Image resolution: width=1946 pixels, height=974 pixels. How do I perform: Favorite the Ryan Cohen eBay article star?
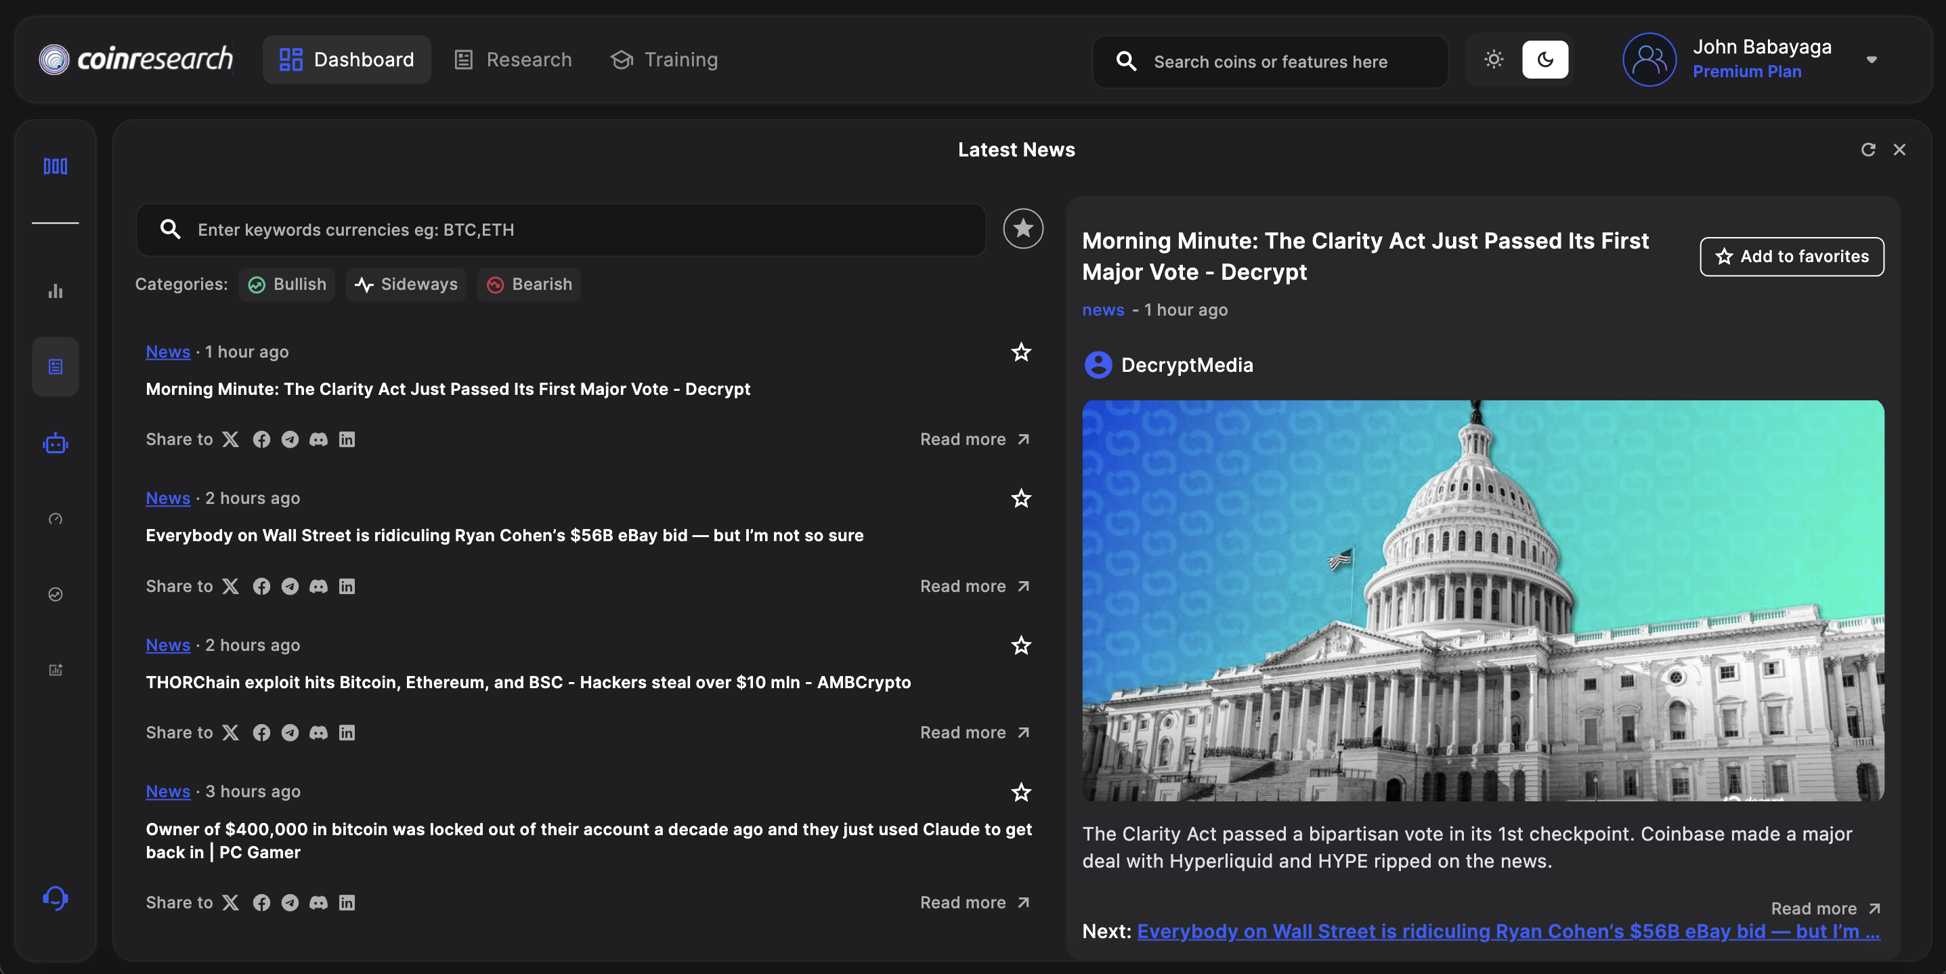(1020, 498)
